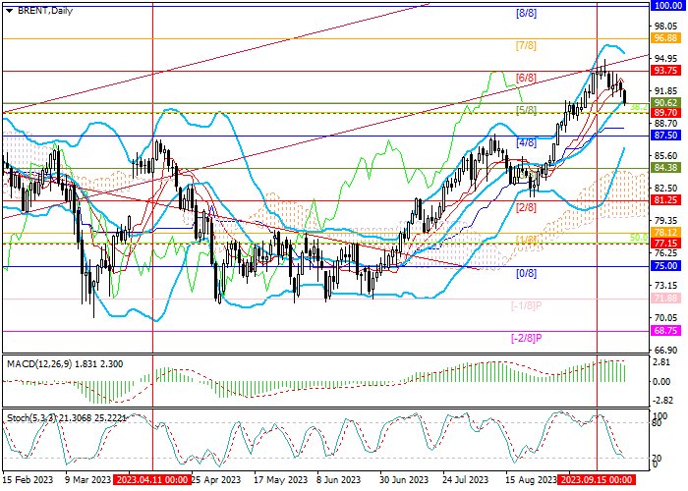Image resolution: width=688 pixels, height=491 pixels.
Task: Click the 8 Jun 2023 date label
Action: coord(338,479)
